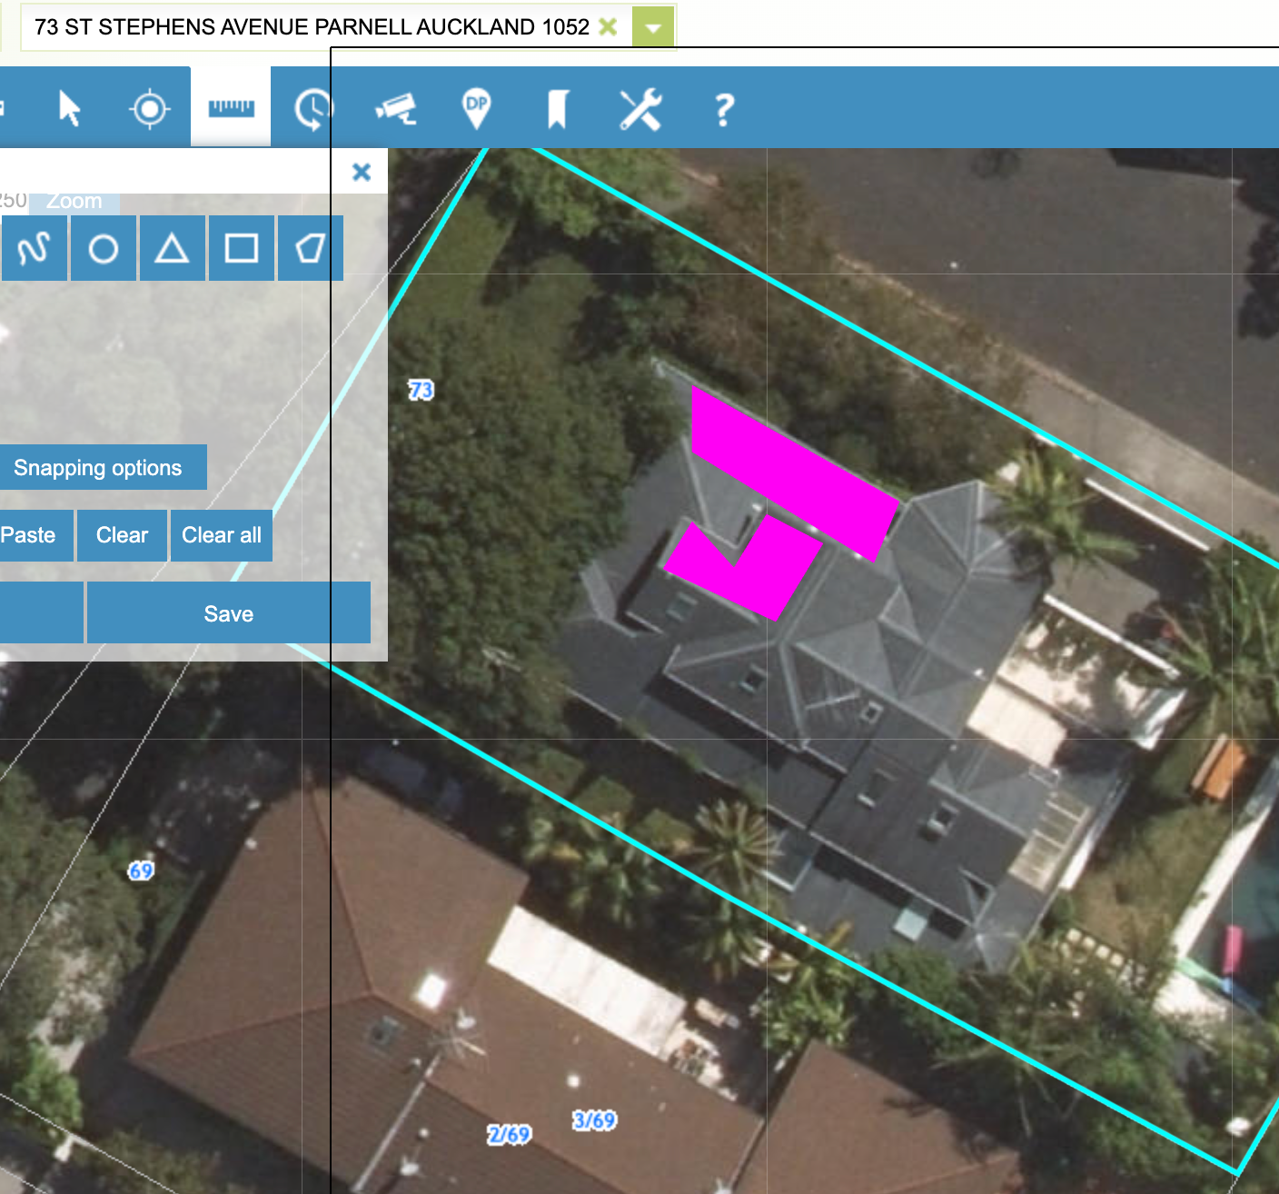Open the bookmark tool
Screen dimensions: 1279x1194
(x=557, y=109)
